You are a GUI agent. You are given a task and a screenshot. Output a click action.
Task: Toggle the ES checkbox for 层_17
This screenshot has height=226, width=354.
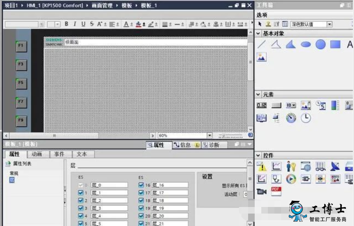click(x=141, y=193)
